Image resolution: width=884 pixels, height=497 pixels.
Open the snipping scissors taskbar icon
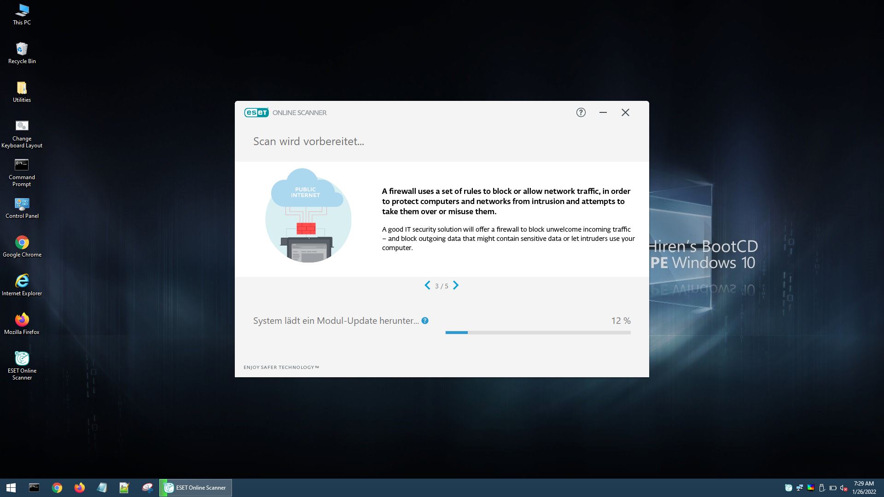point(147,488)
